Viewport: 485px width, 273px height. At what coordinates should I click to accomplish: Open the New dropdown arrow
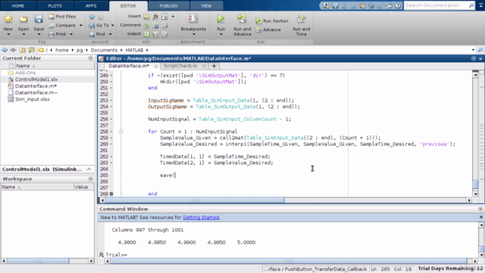(x=8, y=34)
